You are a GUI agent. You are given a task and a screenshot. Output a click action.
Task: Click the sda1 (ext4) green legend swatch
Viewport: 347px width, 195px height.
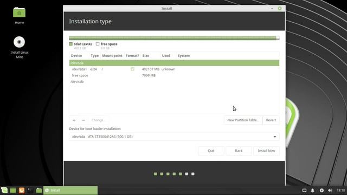pyautogui.click(x=71, y=44)
